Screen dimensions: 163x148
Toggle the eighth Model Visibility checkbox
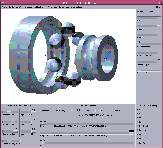click(x=138, y=139)
